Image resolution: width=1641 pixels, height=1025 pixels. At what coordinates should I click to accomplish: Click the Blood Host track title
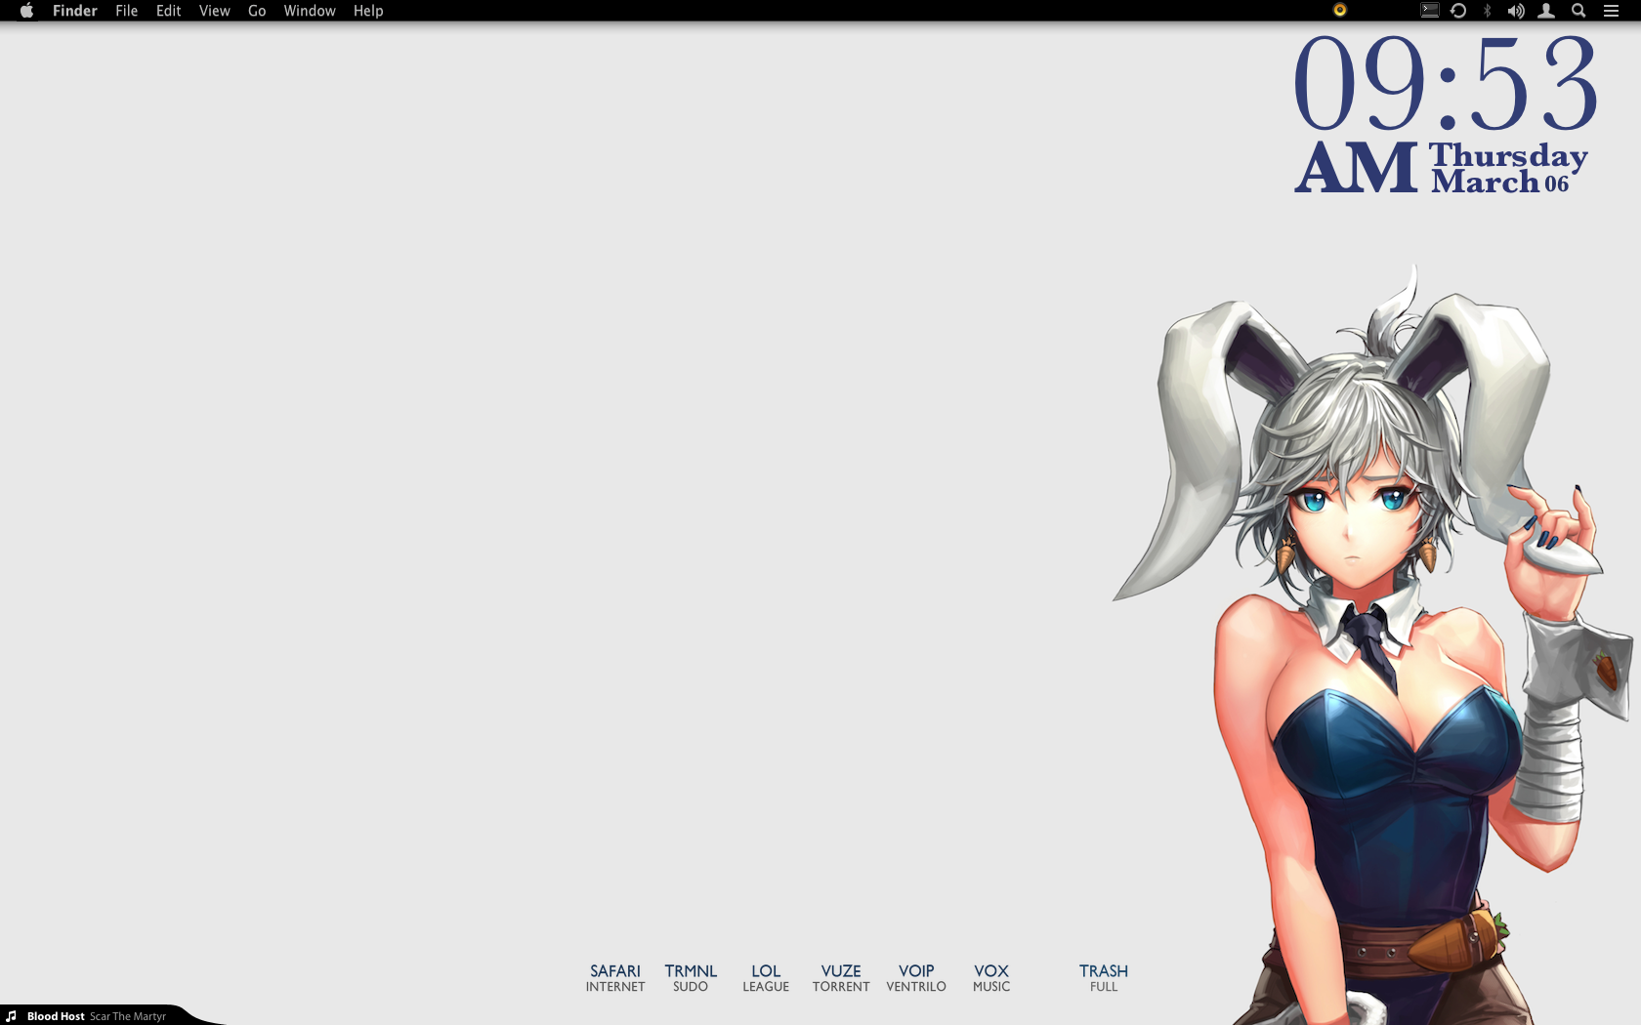click(x=56, y=1016)
